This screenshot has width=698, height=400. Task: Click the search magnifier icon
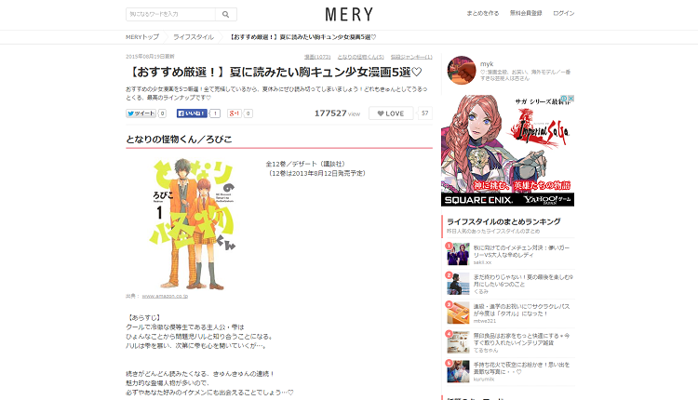click(x=226, y=14)
